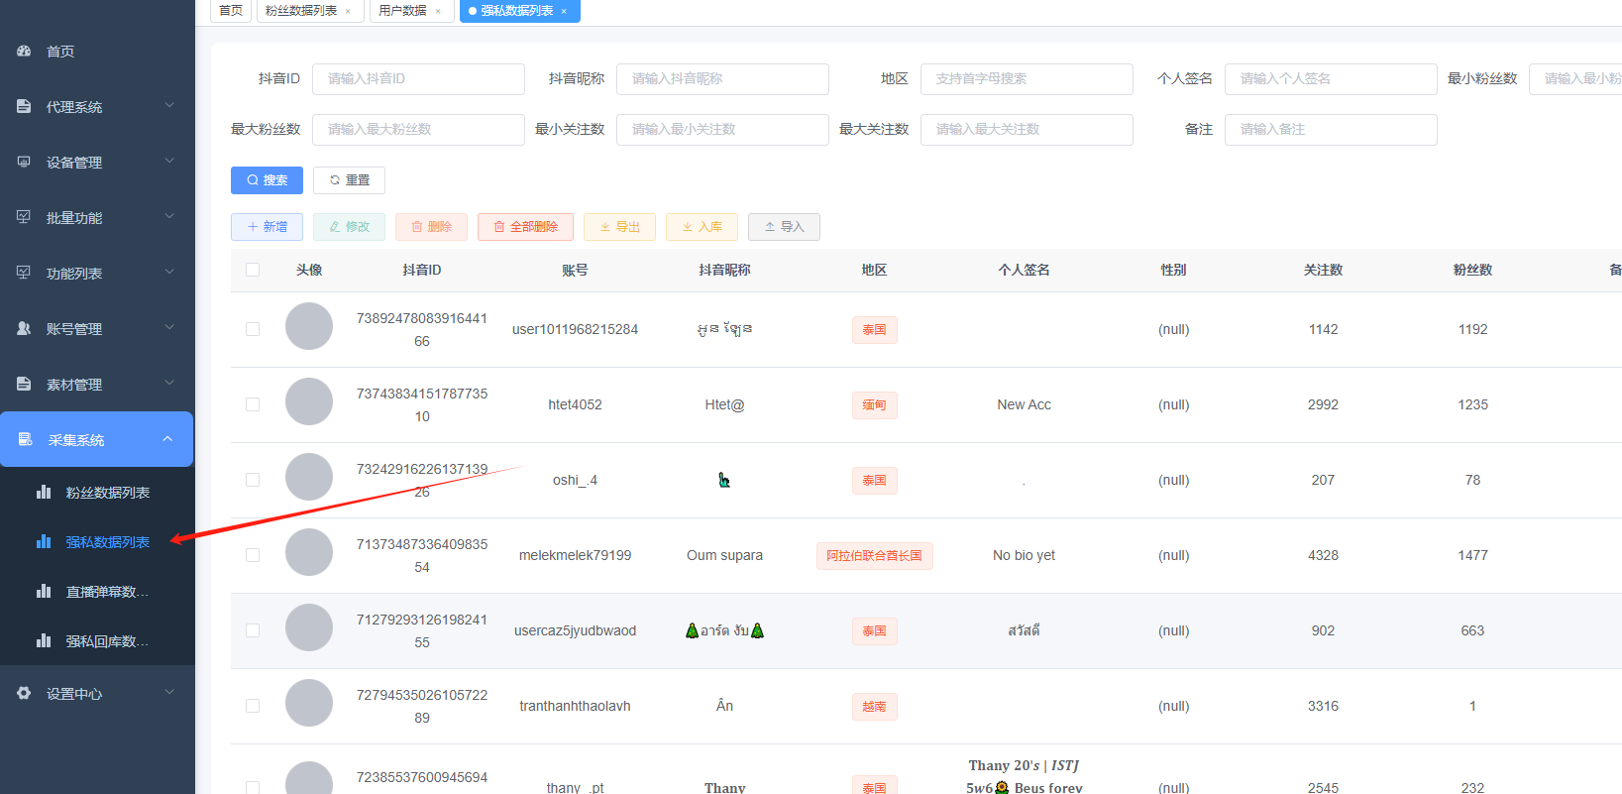The image size is (1622, 794).
Task: Focus the 备注 input field
Action: 1331,130
